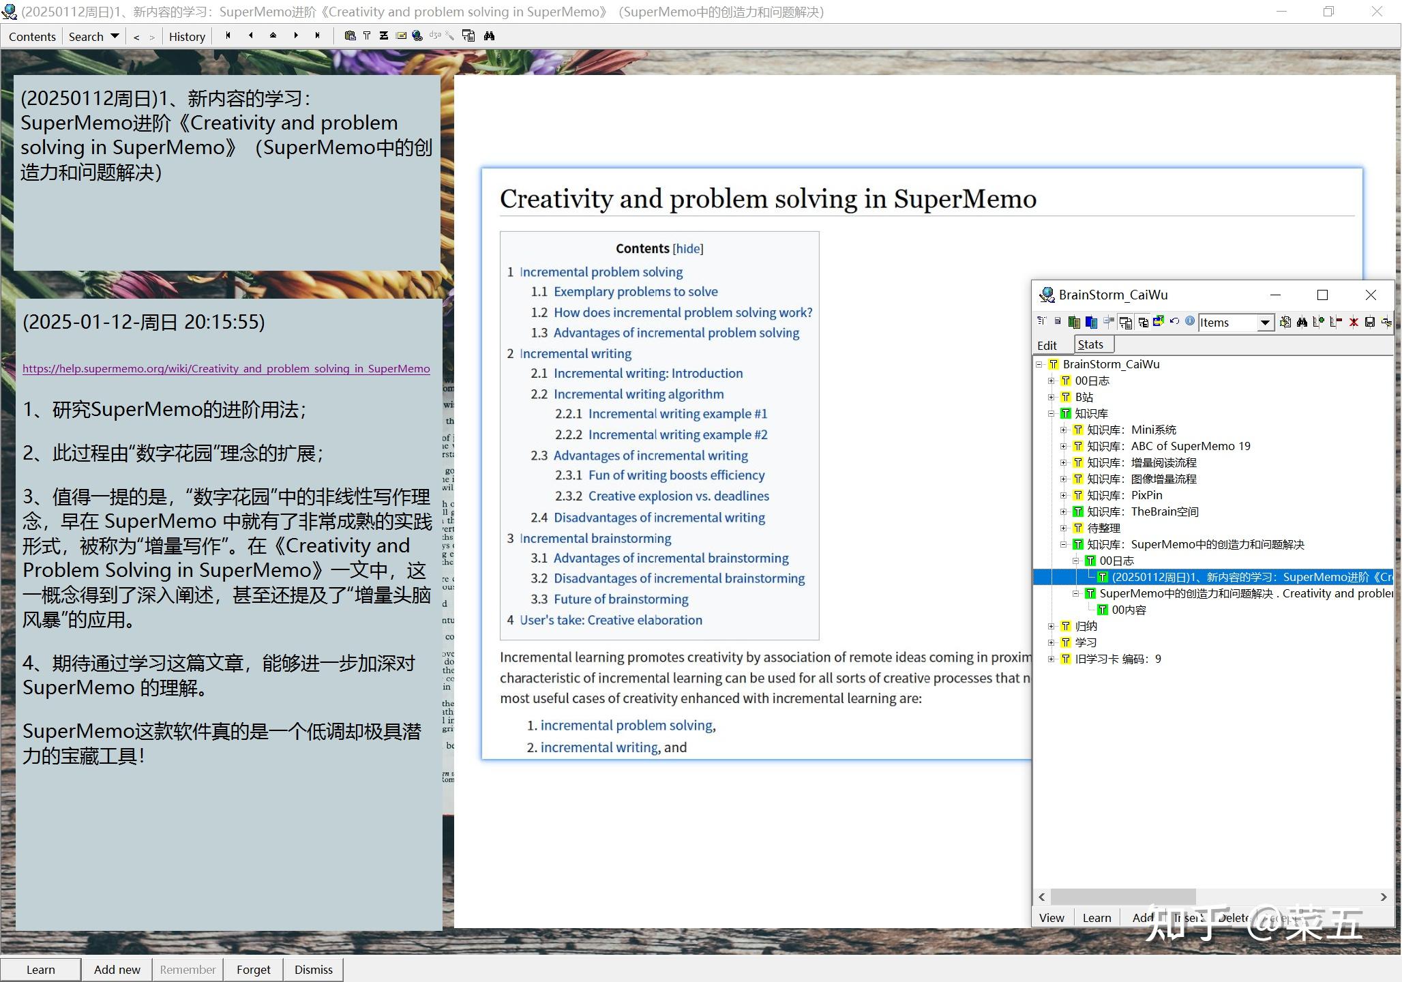Open the Search dropdown arrow
The width and height of the screenshot is (1402, 982).
coord(115,36)
